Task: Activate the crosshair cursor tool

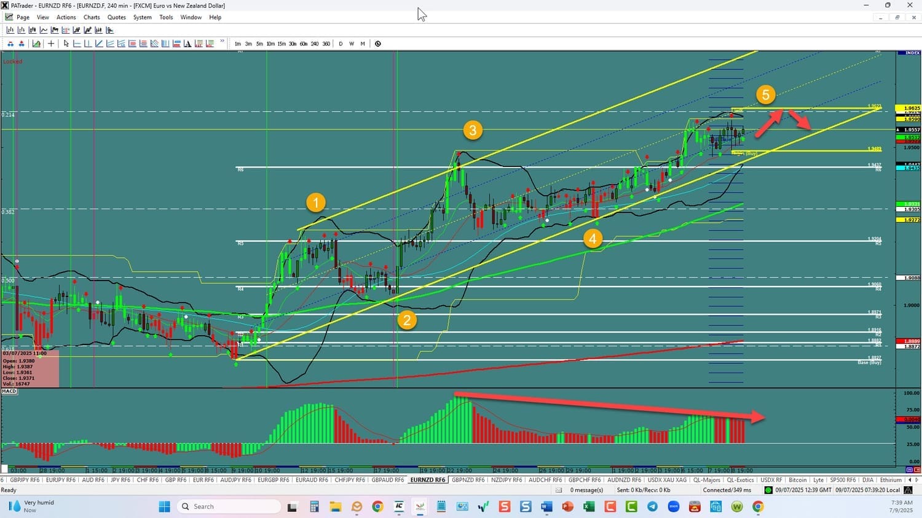Action: click(x=51, y=44)
